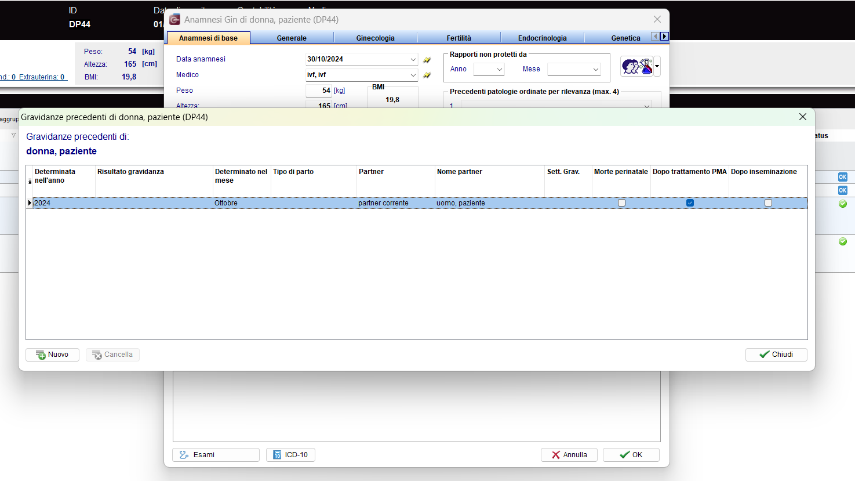Image resolution: width=855 pixels, height=481 pixels.
Task: Click the Nuovo button
Action: [52, 355]
